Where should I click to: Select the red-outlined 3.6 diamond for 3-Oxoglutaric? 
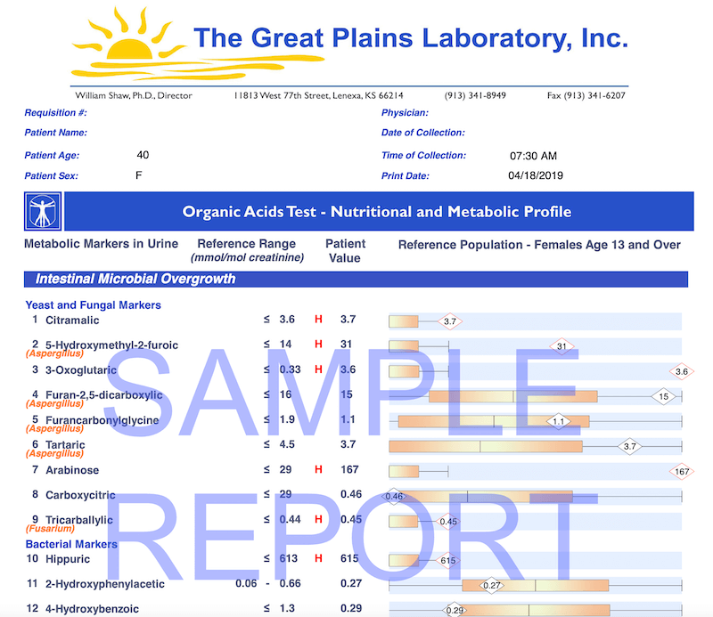coord(681,370)
